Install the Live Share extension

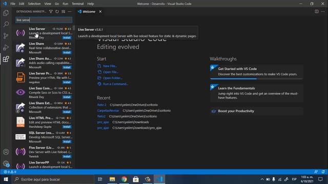tap(67, 53)
